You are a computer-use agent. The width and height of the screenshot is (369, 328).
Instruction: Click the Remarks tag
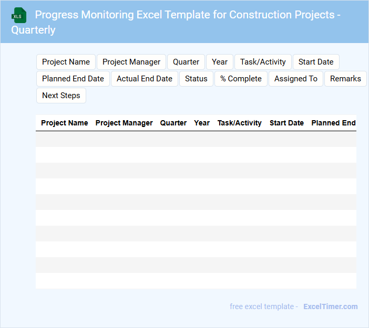pos(345,79)
